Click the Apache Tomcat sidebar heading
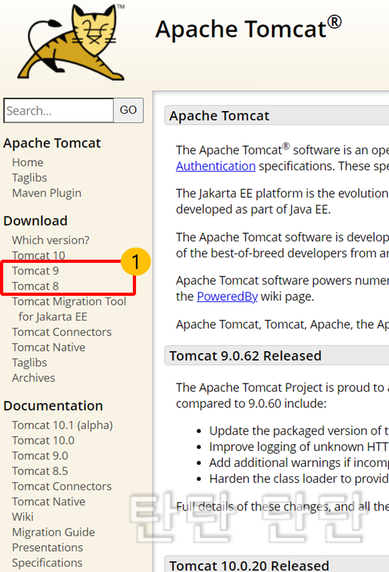Viewport: 389px width, 572px height. click(52, 143)
